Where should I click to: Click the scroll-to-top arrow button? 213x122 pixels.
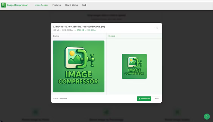207,117
